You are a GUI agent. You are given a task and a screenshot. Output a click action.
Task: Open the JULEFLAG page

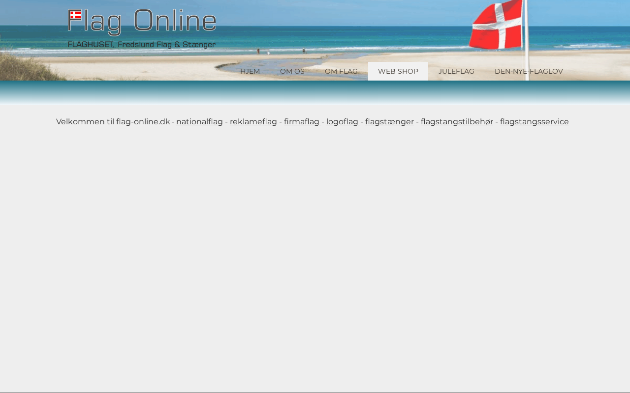(x=456, y=71)
